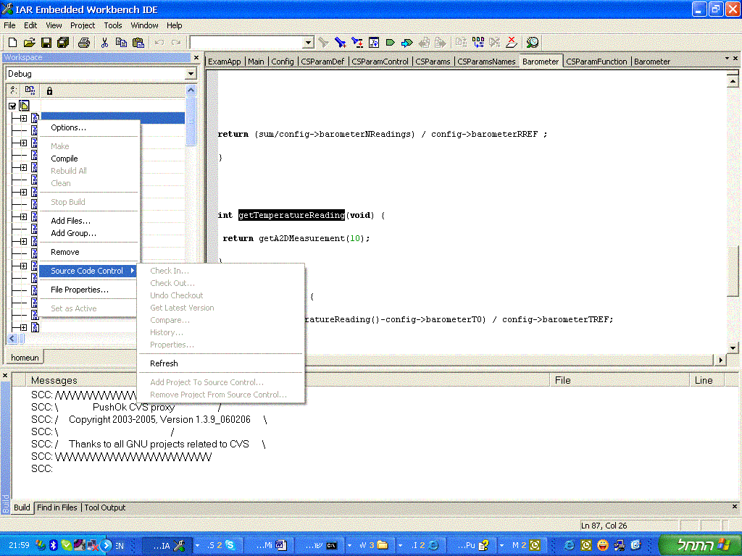Click the New document toolbar icon
742x556 pixels.
point(14,43)
